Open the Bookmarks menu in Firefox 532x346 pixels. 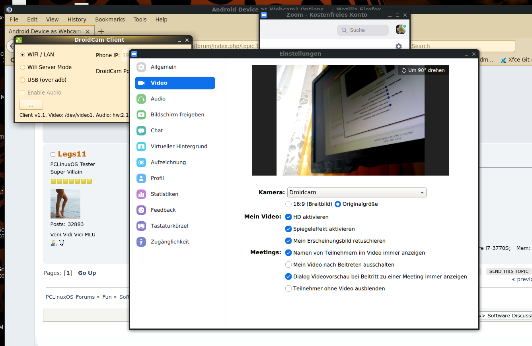(x=110, y=19)
